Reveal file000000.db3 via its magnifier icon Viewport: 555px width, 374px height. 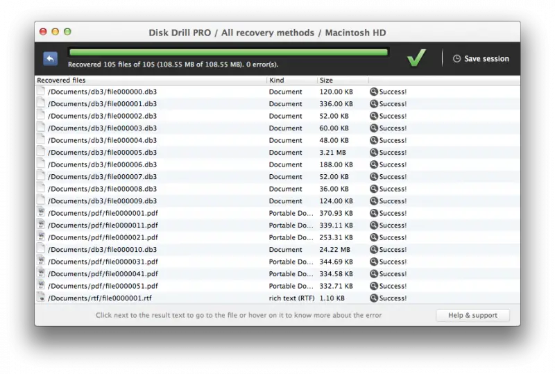373,92
